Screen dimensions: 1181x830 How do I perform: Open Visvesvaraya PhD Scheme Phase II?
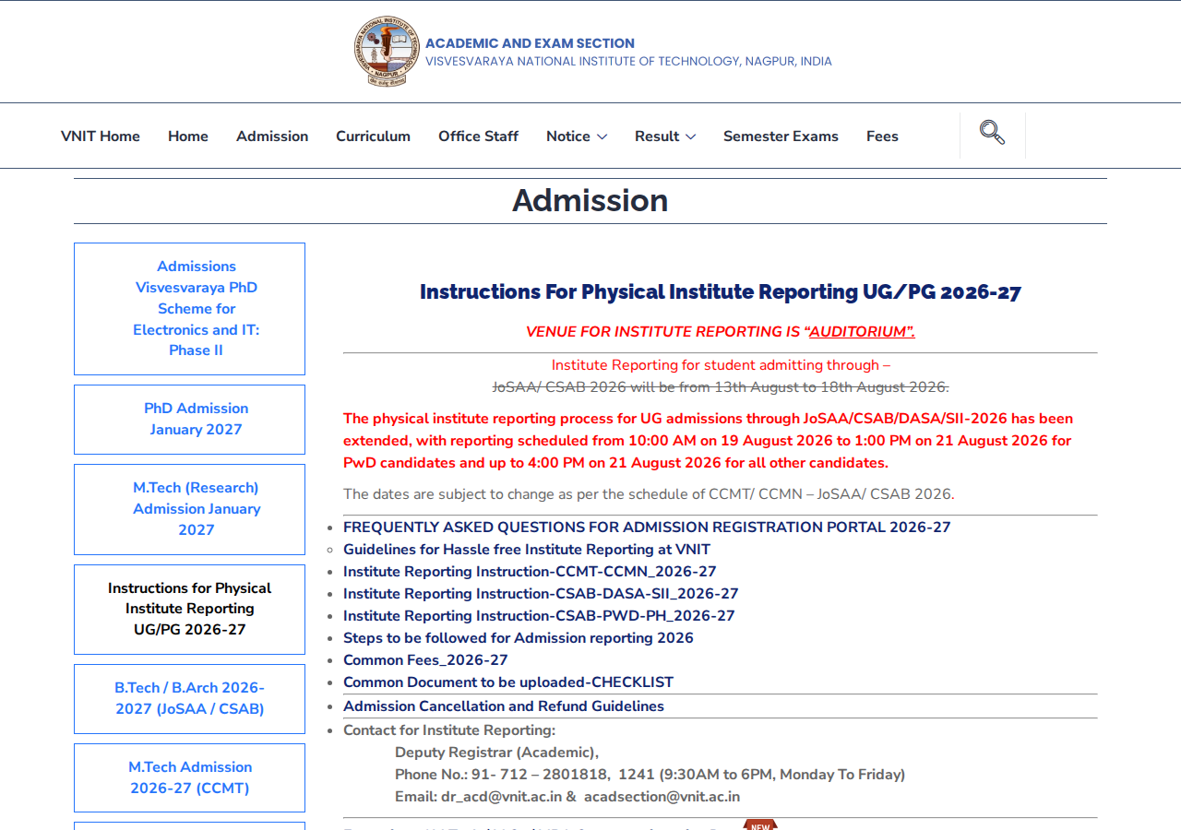[189, 309]
